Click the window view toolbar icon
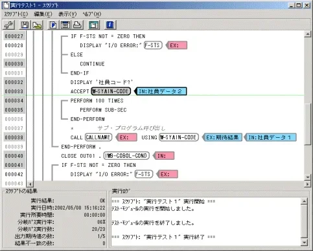The height and width of the screenshot is (251, 313). tap(65, 25)
